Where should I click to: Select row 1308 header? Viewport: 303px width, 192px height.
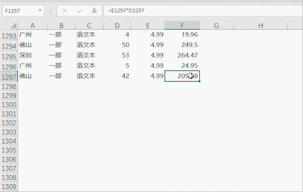pos(9,177)
